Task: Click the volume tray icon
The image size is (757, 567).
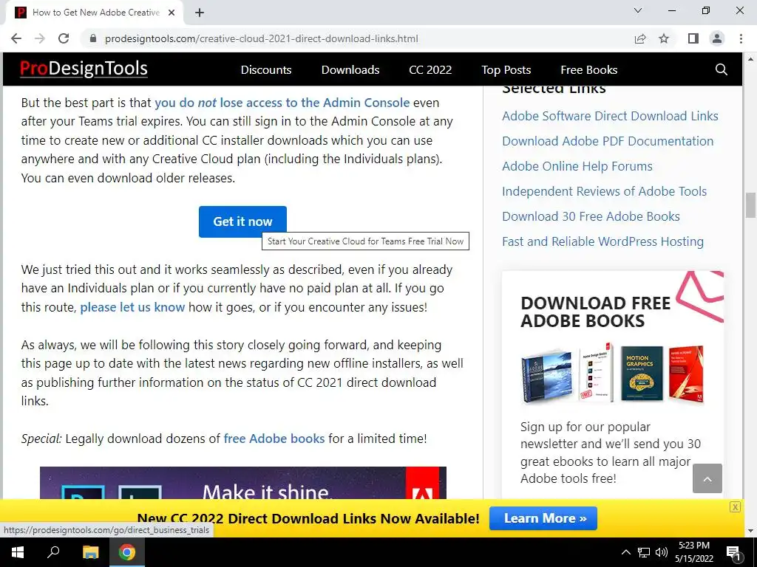Action: 662,552
